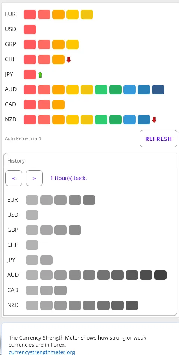This screenshot has width=179, height=355.
Task: Click the green up arrow beside JPY
Action: coord(40,75)
